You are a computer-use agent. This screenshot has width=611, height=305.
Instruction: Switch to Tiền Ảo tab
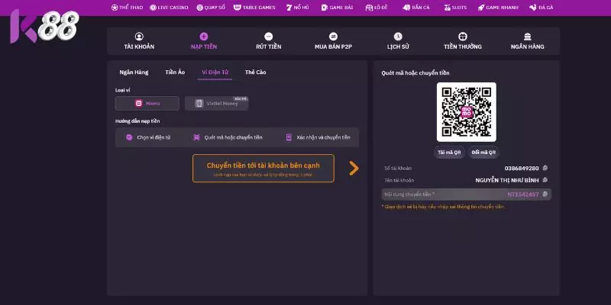tap(175, 72)
